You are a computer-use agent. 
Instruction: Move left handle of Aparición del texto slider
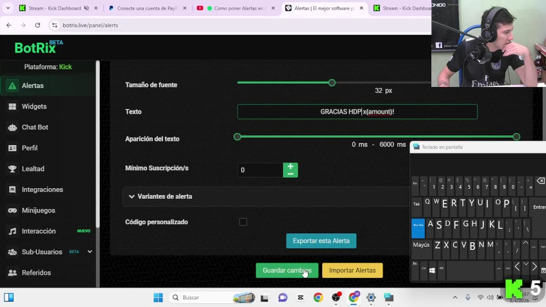[237, 137]
